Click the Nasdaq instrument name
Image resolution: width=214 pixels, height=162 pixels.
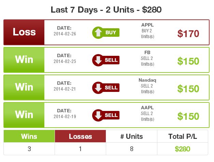point(147,80)
